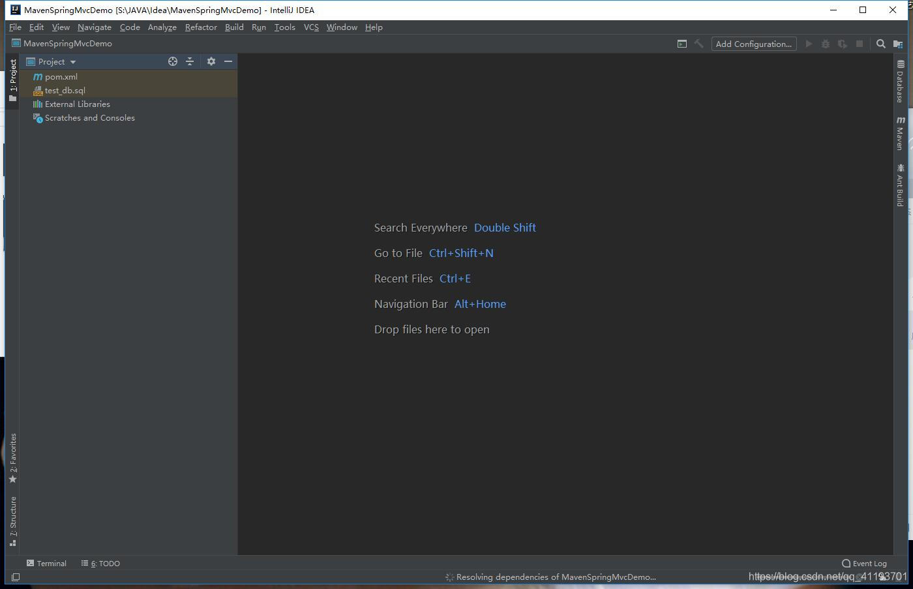Click Ctrl+E shortcut text

pyautogui.click(x=455, y=279)
